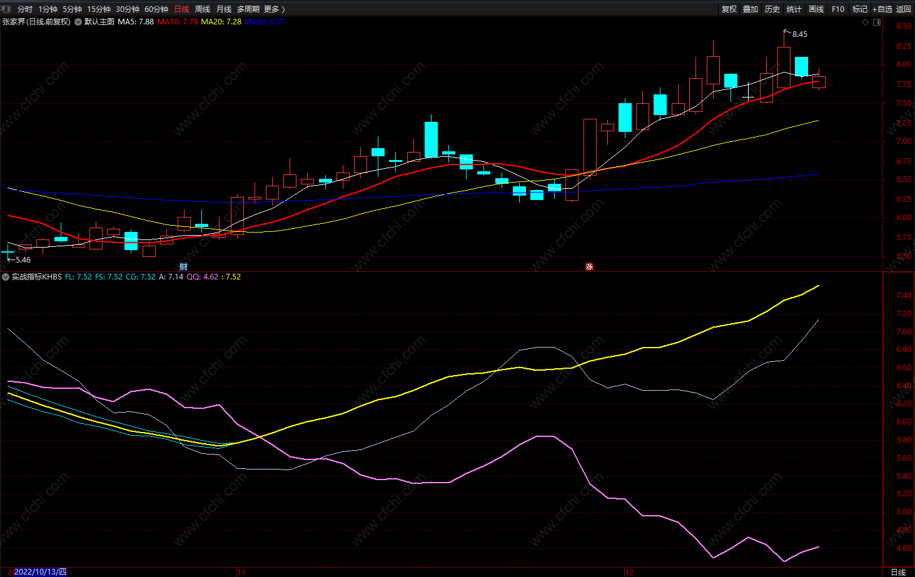Screen dimensions: 915x577
Task: Click the 5.46 low price label
Action: [23, 260]
